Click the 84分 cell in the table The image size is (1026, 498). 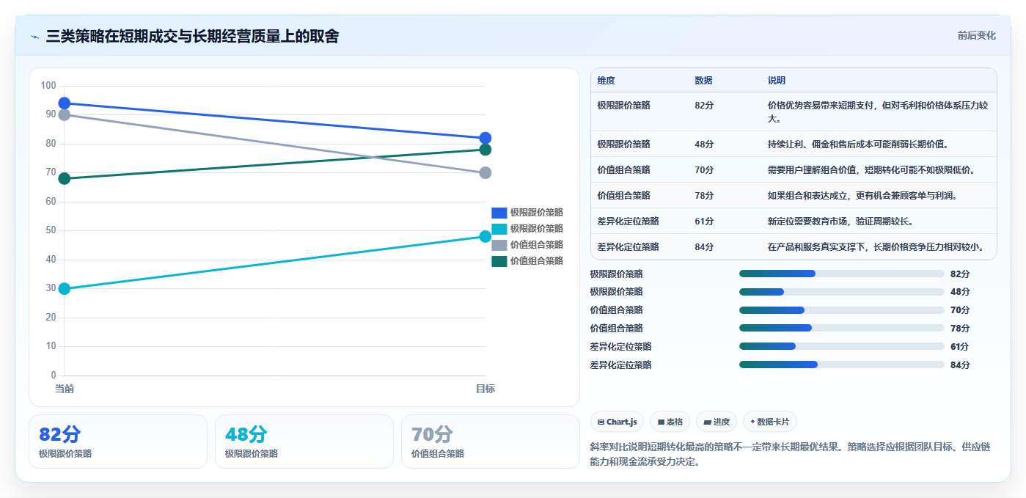[x=703, y=247]
